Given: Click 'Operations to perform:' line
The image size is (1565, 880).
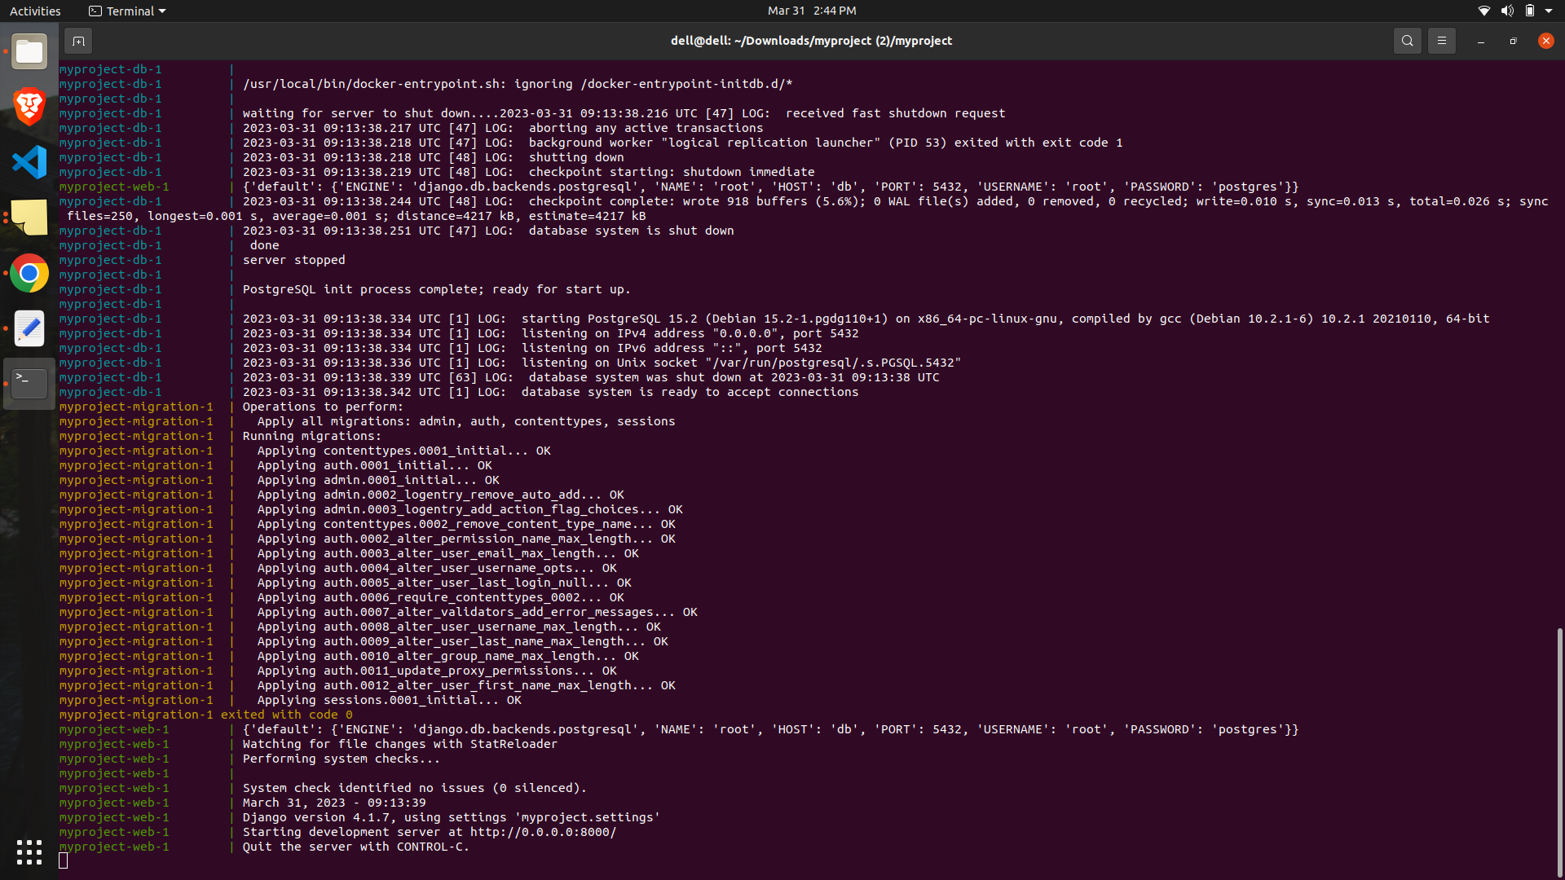Looking at the screenshot, I should [x=323, y=407].
